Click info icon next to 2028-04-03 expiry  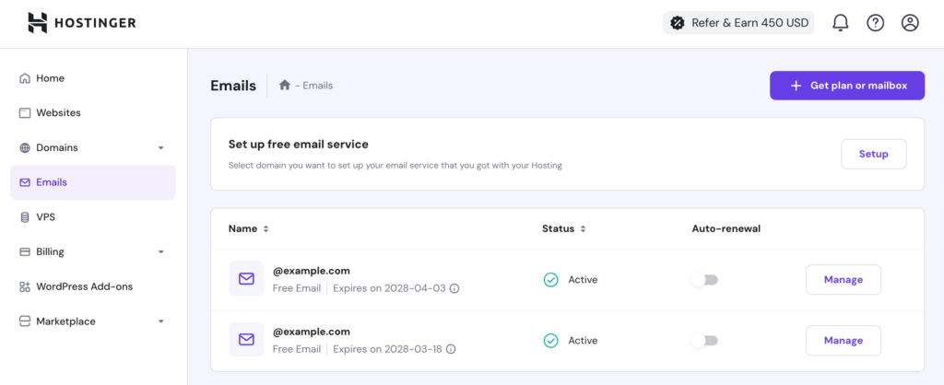click(x=454, y=288)
